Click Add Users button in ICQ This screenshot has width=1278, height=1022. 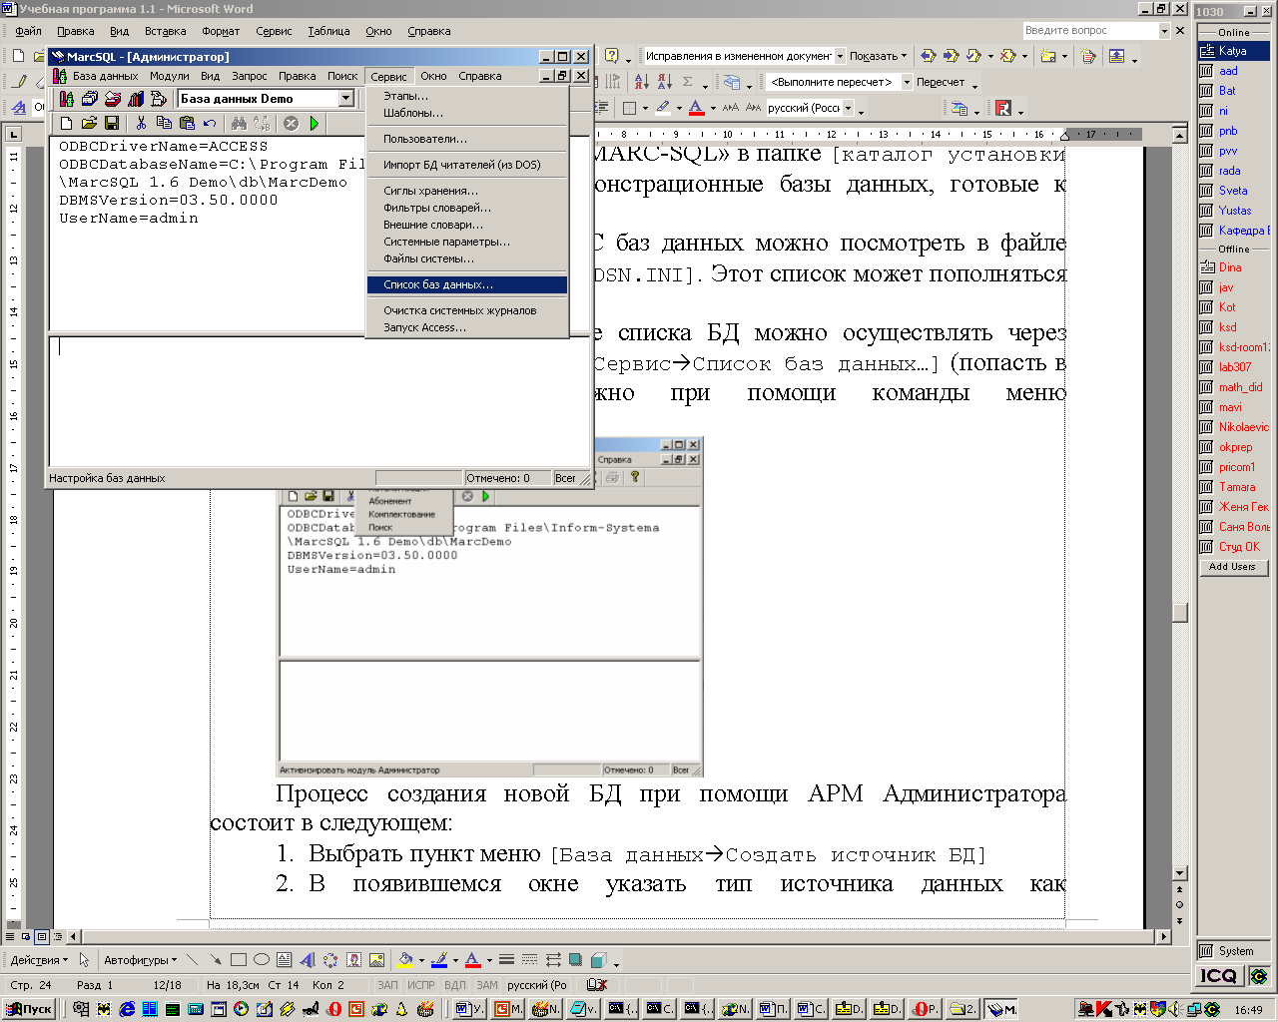pos(1232,567)
